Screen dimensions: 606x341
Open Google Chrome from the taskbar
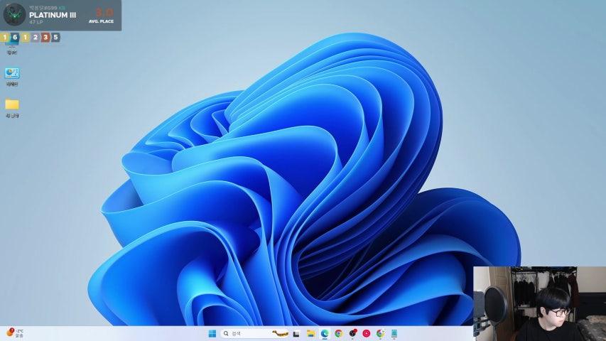click(x=338, y=333)
